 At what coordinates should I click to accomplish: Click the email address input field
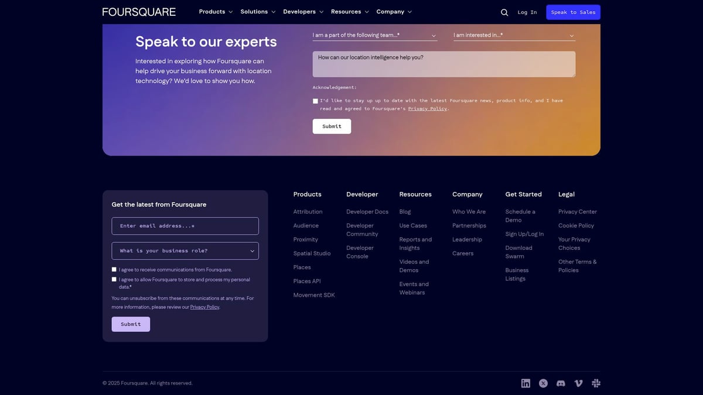point(185,226)
